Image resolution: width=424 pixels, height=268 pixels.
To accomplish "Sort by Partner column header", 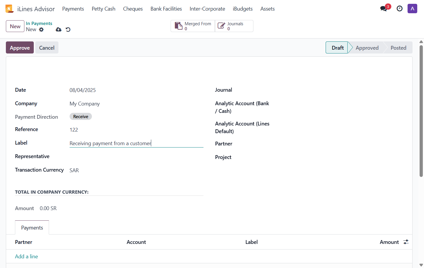I will 23,242.
